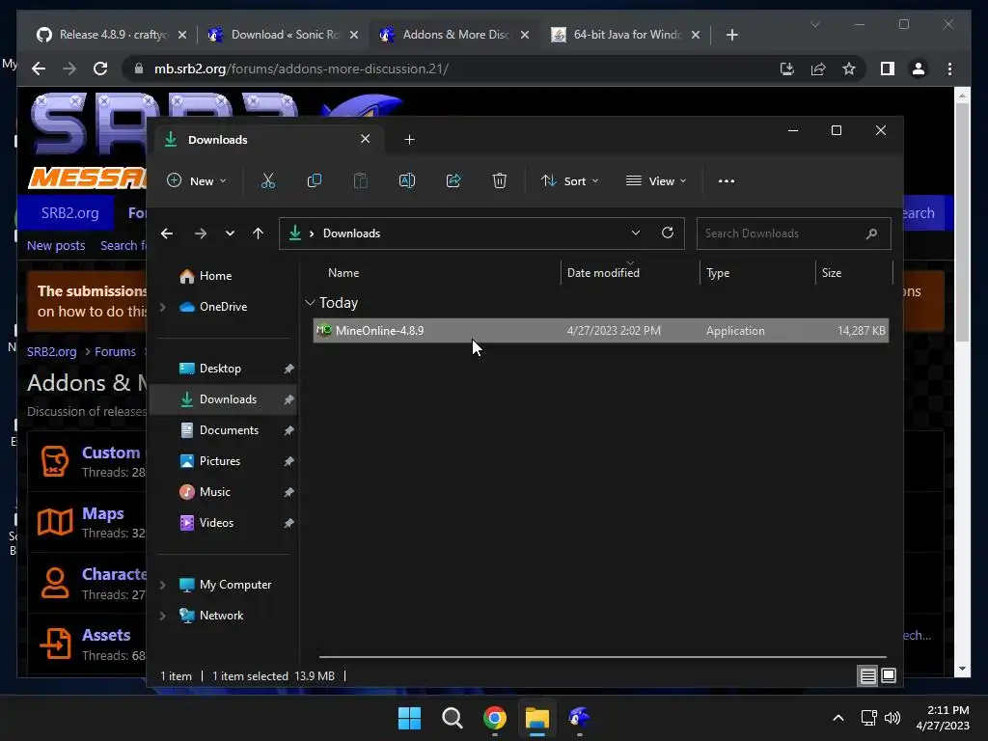Click SRB2.org link in forum nav bar

click(x=69, y=213)
